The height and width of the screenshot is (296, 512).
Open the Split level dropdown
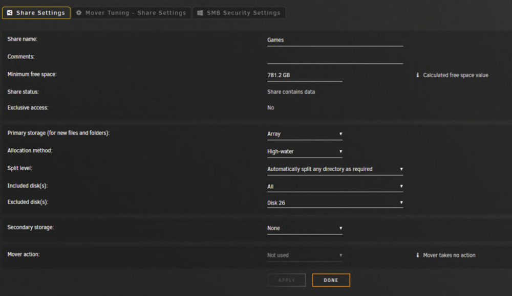point(335,169)
